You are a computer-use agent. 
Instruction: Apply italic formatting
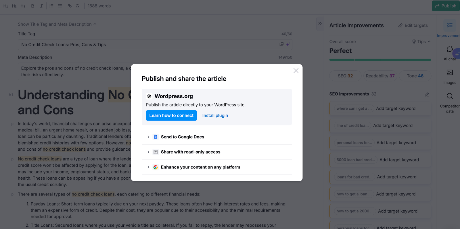(41, 6)
